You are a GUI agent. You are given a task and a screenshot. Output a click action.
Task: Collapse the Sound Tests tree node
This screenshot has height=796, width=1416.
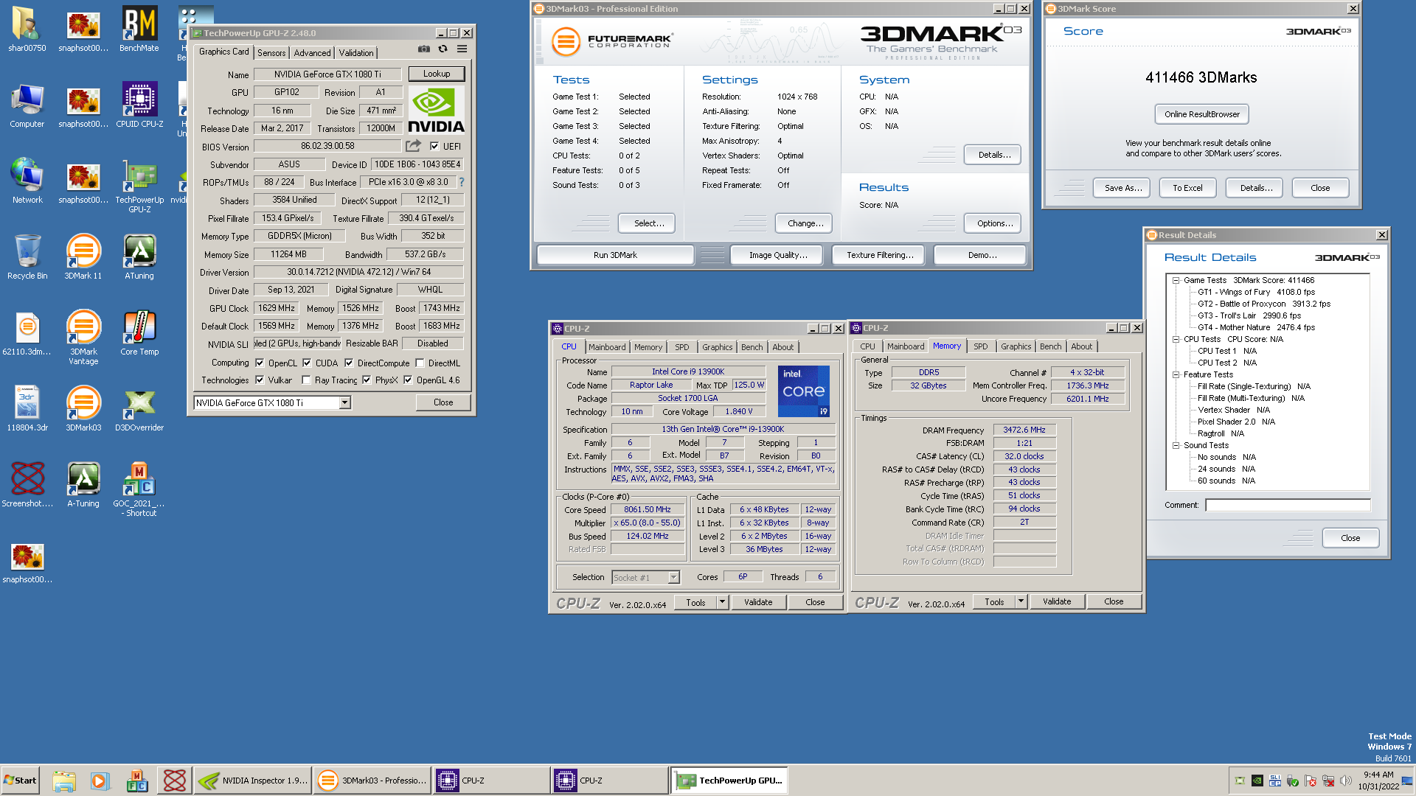(1176, 445)
